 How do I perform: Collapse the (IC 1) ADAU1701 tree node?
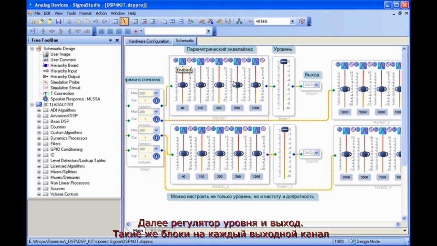(x=32, y=105)
